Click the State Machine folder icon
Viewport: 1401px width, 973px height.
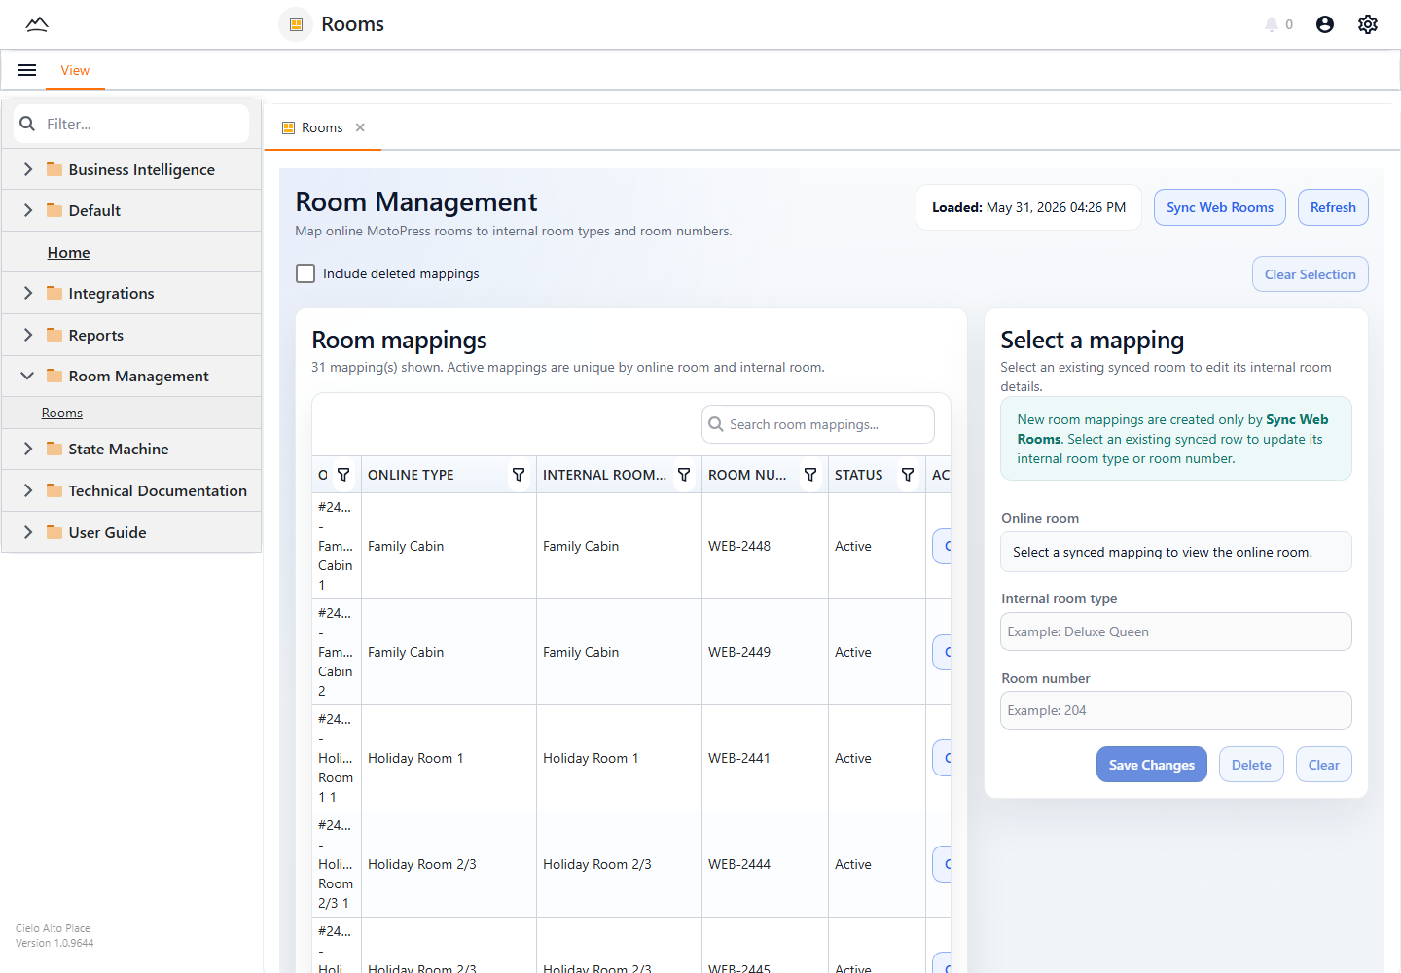pos(54,449)
